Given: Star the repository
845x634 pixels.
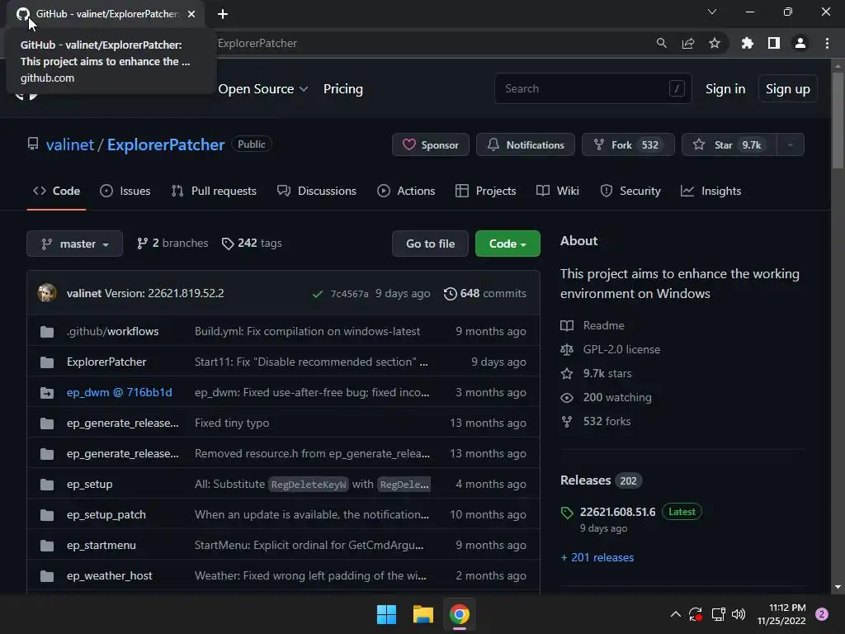Looking at the screenshot, I should (x=729, y=144).
